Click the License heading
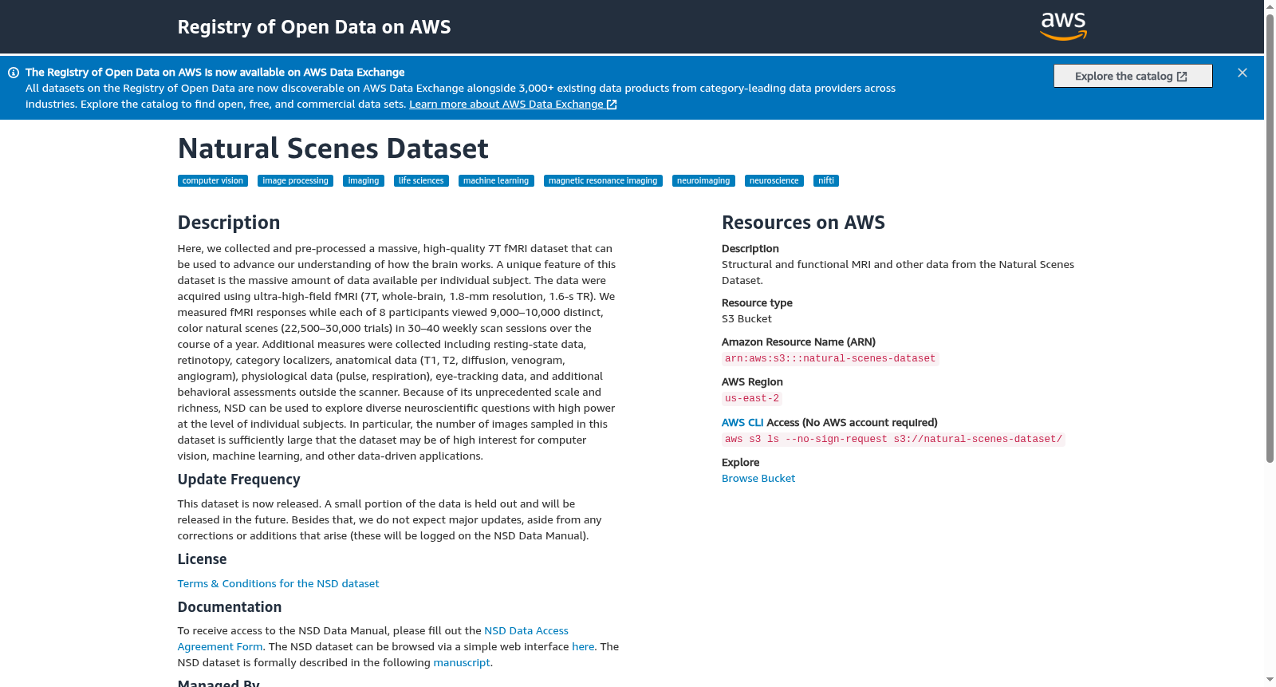 pos(202,559)
